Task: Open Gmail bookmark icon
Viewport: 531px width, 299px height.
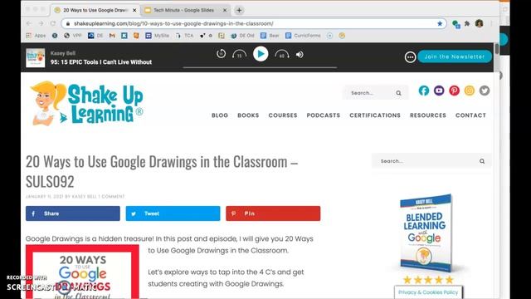Action: tap(112, 35)
